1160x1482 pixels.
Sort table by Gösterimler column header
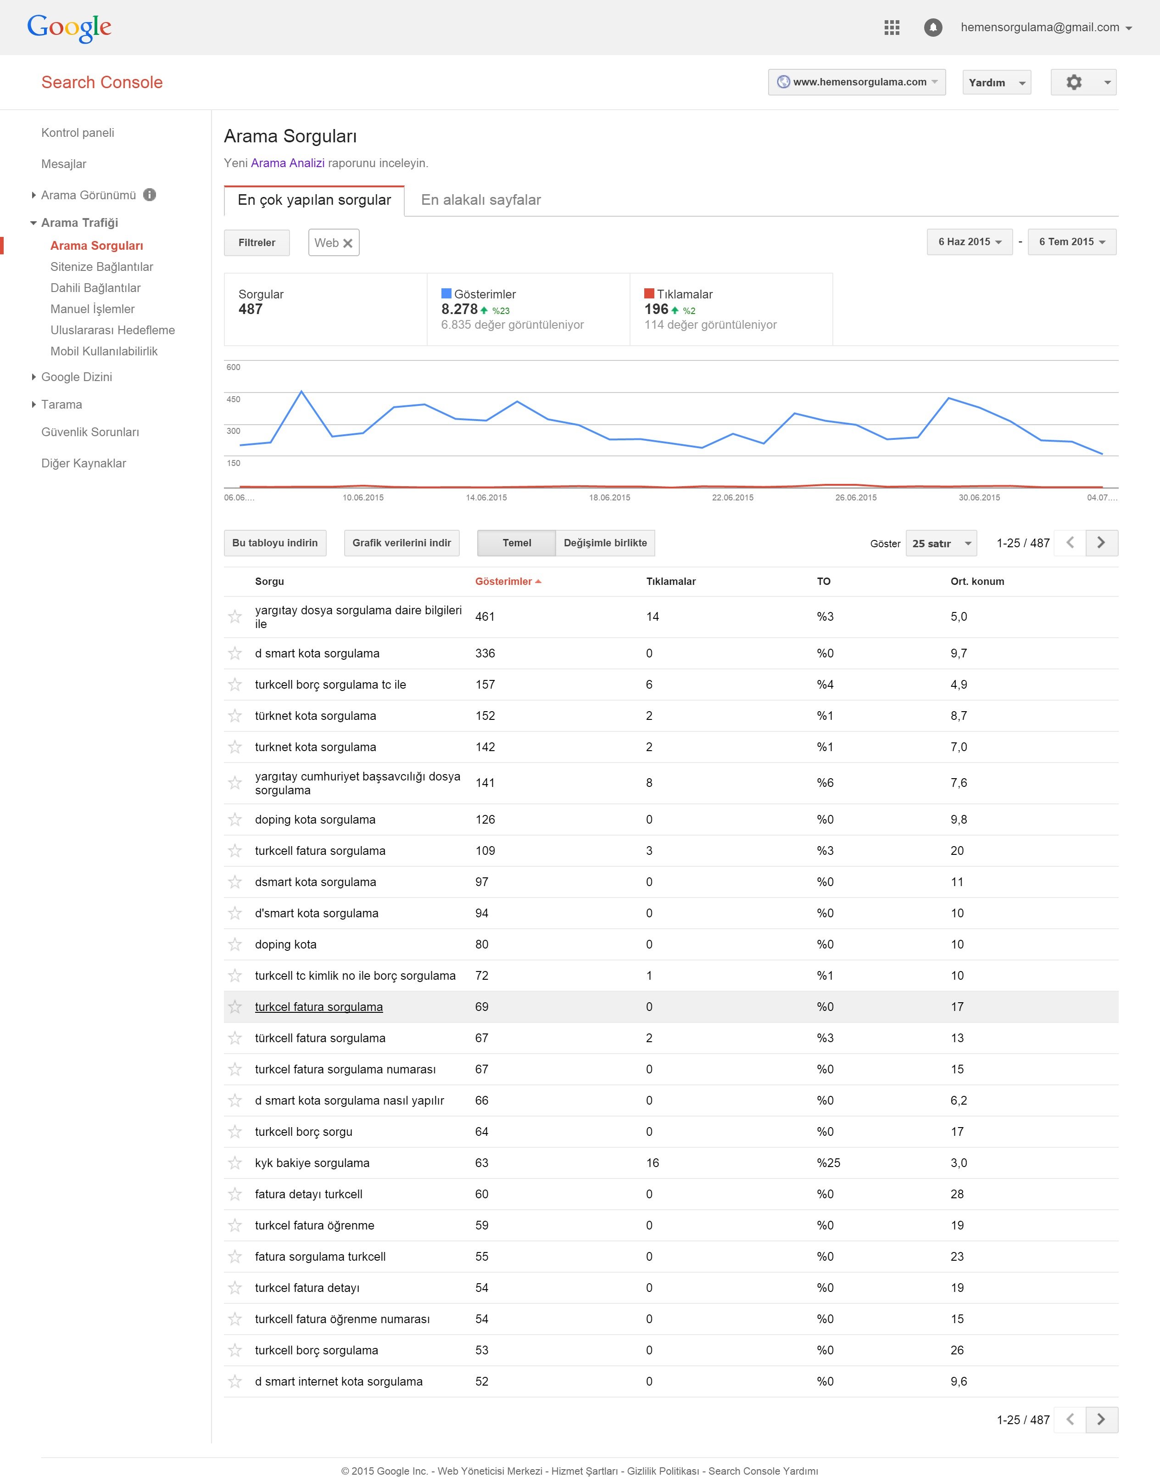tap(504, 582)
